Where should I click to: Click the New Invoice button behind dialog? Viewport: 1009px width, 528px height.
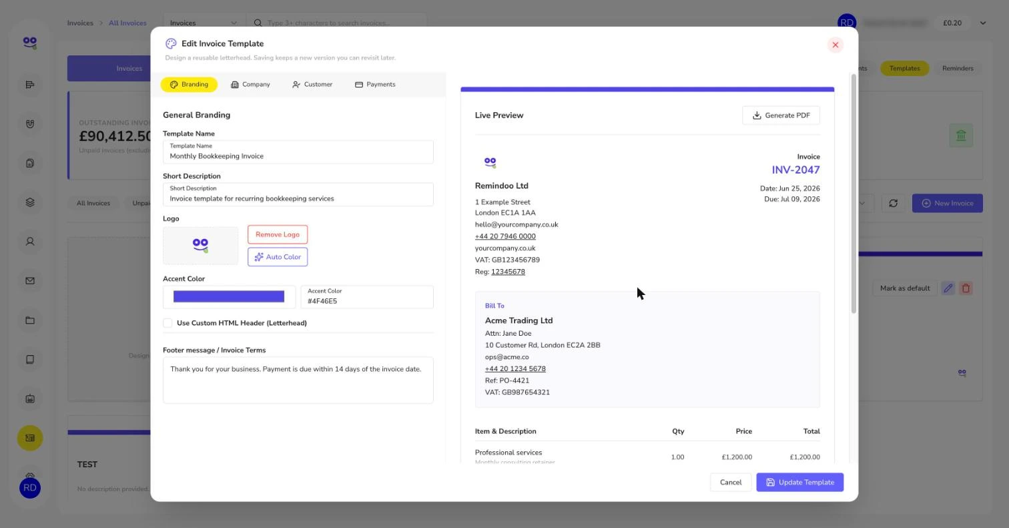[947, 203]
